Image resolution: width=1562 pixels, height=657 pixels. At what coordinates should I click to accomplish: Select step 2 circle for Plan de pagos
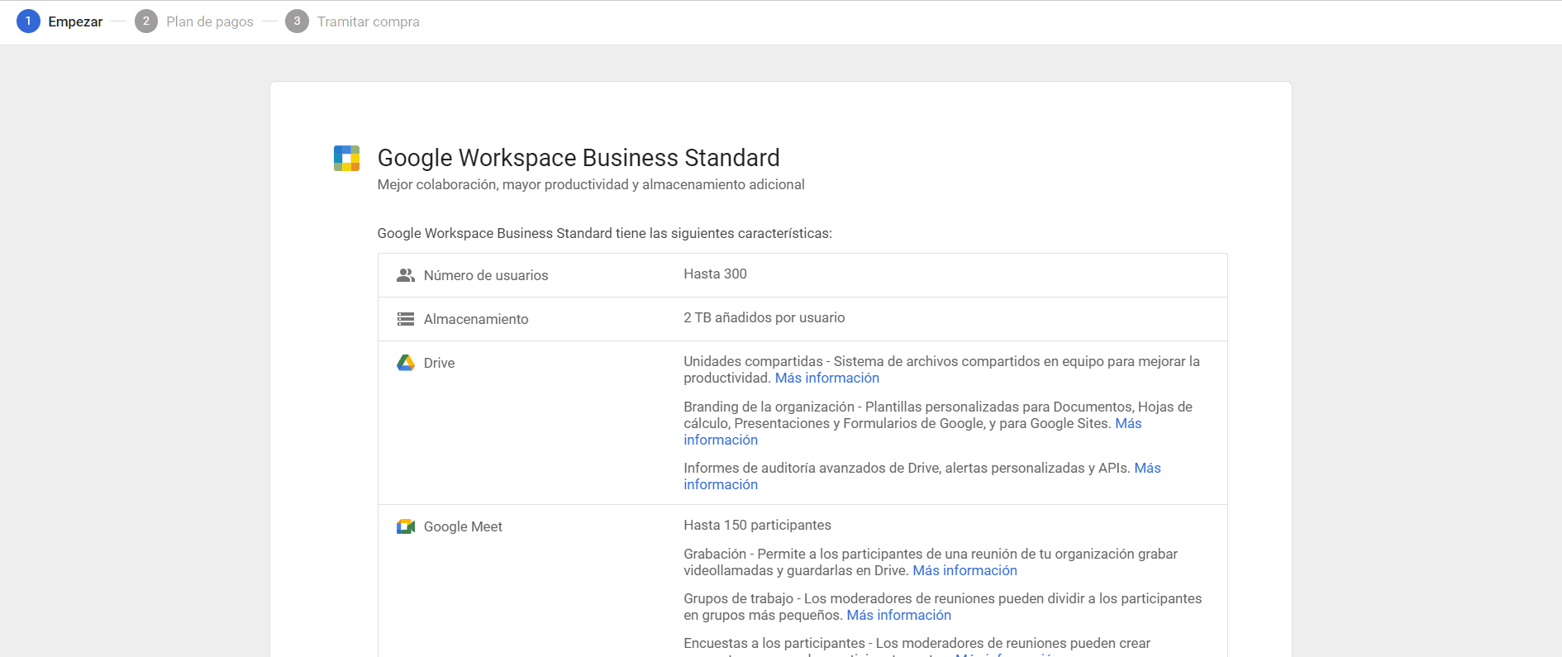pos(146,21)
